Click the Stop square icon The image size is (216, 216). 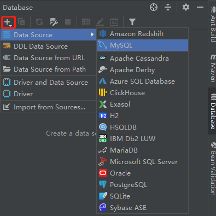(x=68, y=22)
